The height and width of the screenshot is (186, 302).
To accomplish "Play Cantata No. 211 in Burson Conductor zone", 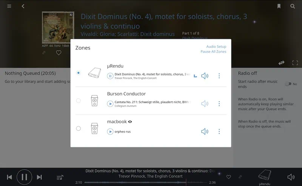I will pos(110,104).
